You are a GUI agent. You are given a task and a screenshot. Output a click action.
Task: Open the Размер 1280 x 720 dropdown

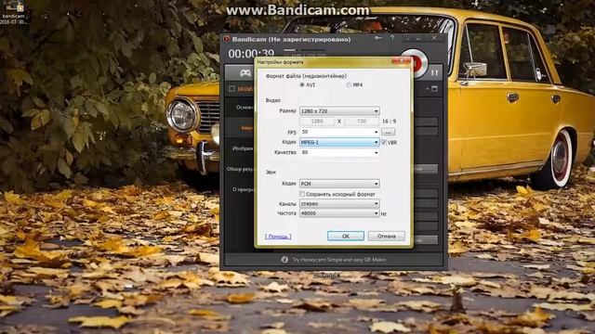(x=339, y=111)
